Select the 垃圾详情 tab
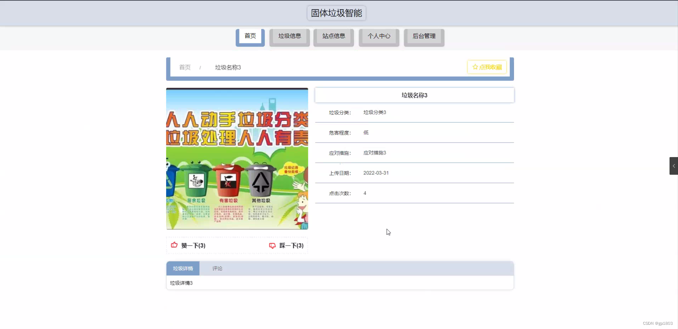This screenshot has width=678, height=329. [x=183, y=268]
